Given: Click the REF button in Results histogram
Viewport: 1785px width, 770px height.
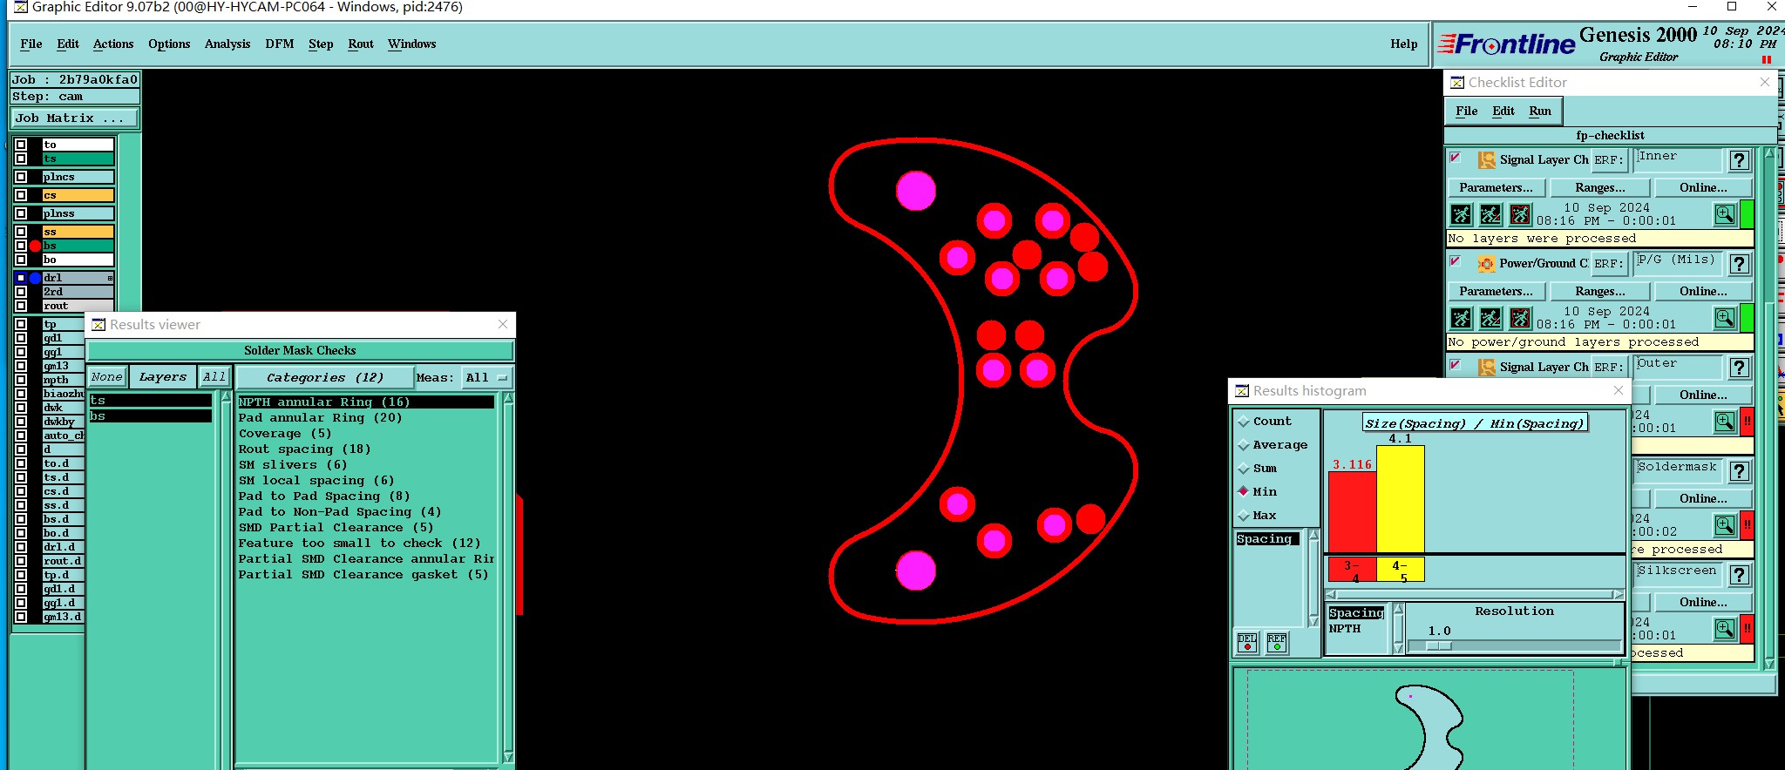Looking at the screenshot, I should pyautogui.click(x=1277, y=643).
